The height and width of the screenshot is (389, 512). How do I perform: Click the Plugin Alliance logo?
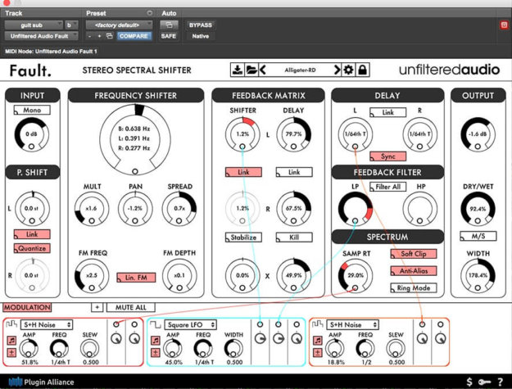[41, 382]
